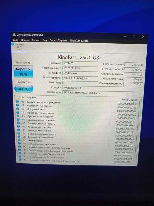Click the Число включений value 1856 раз
Image resolution: width=154 pixels, height=206 pixels.
tap(133, 79)
